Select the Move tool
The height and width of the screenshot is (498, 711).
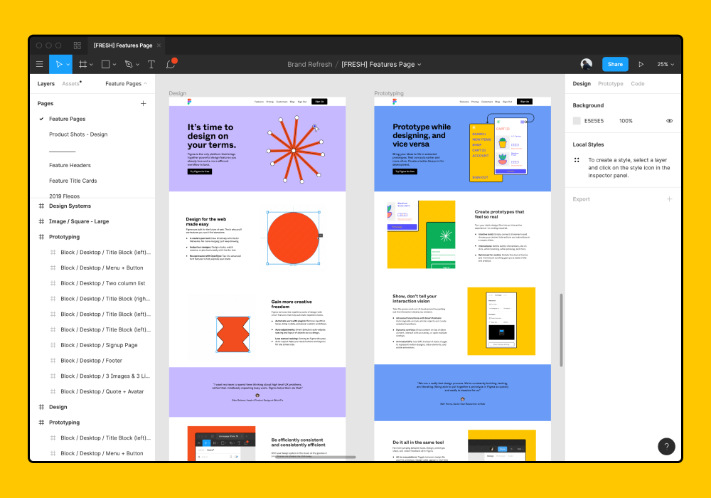[60, 64]
